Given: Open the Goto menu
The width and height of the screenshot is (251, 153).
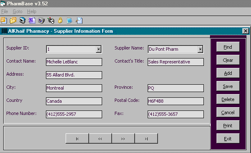Looking at the screenshot, I should point(18,11).
